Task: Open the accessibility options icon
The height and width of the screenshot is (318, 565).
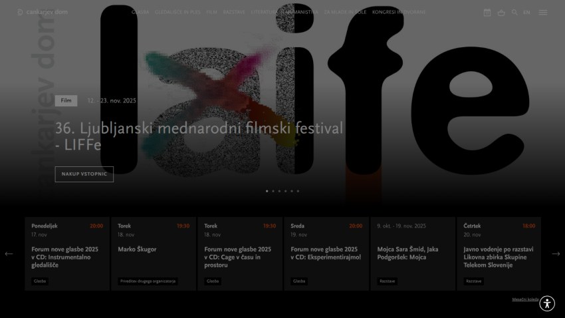Action: pos(547,303)
